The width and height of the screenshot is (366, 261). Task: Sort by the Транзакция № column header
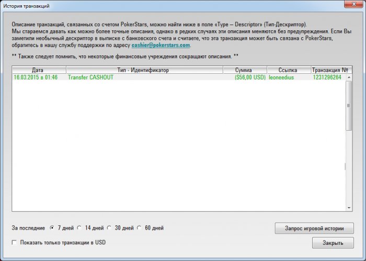[x=331, y=70]
